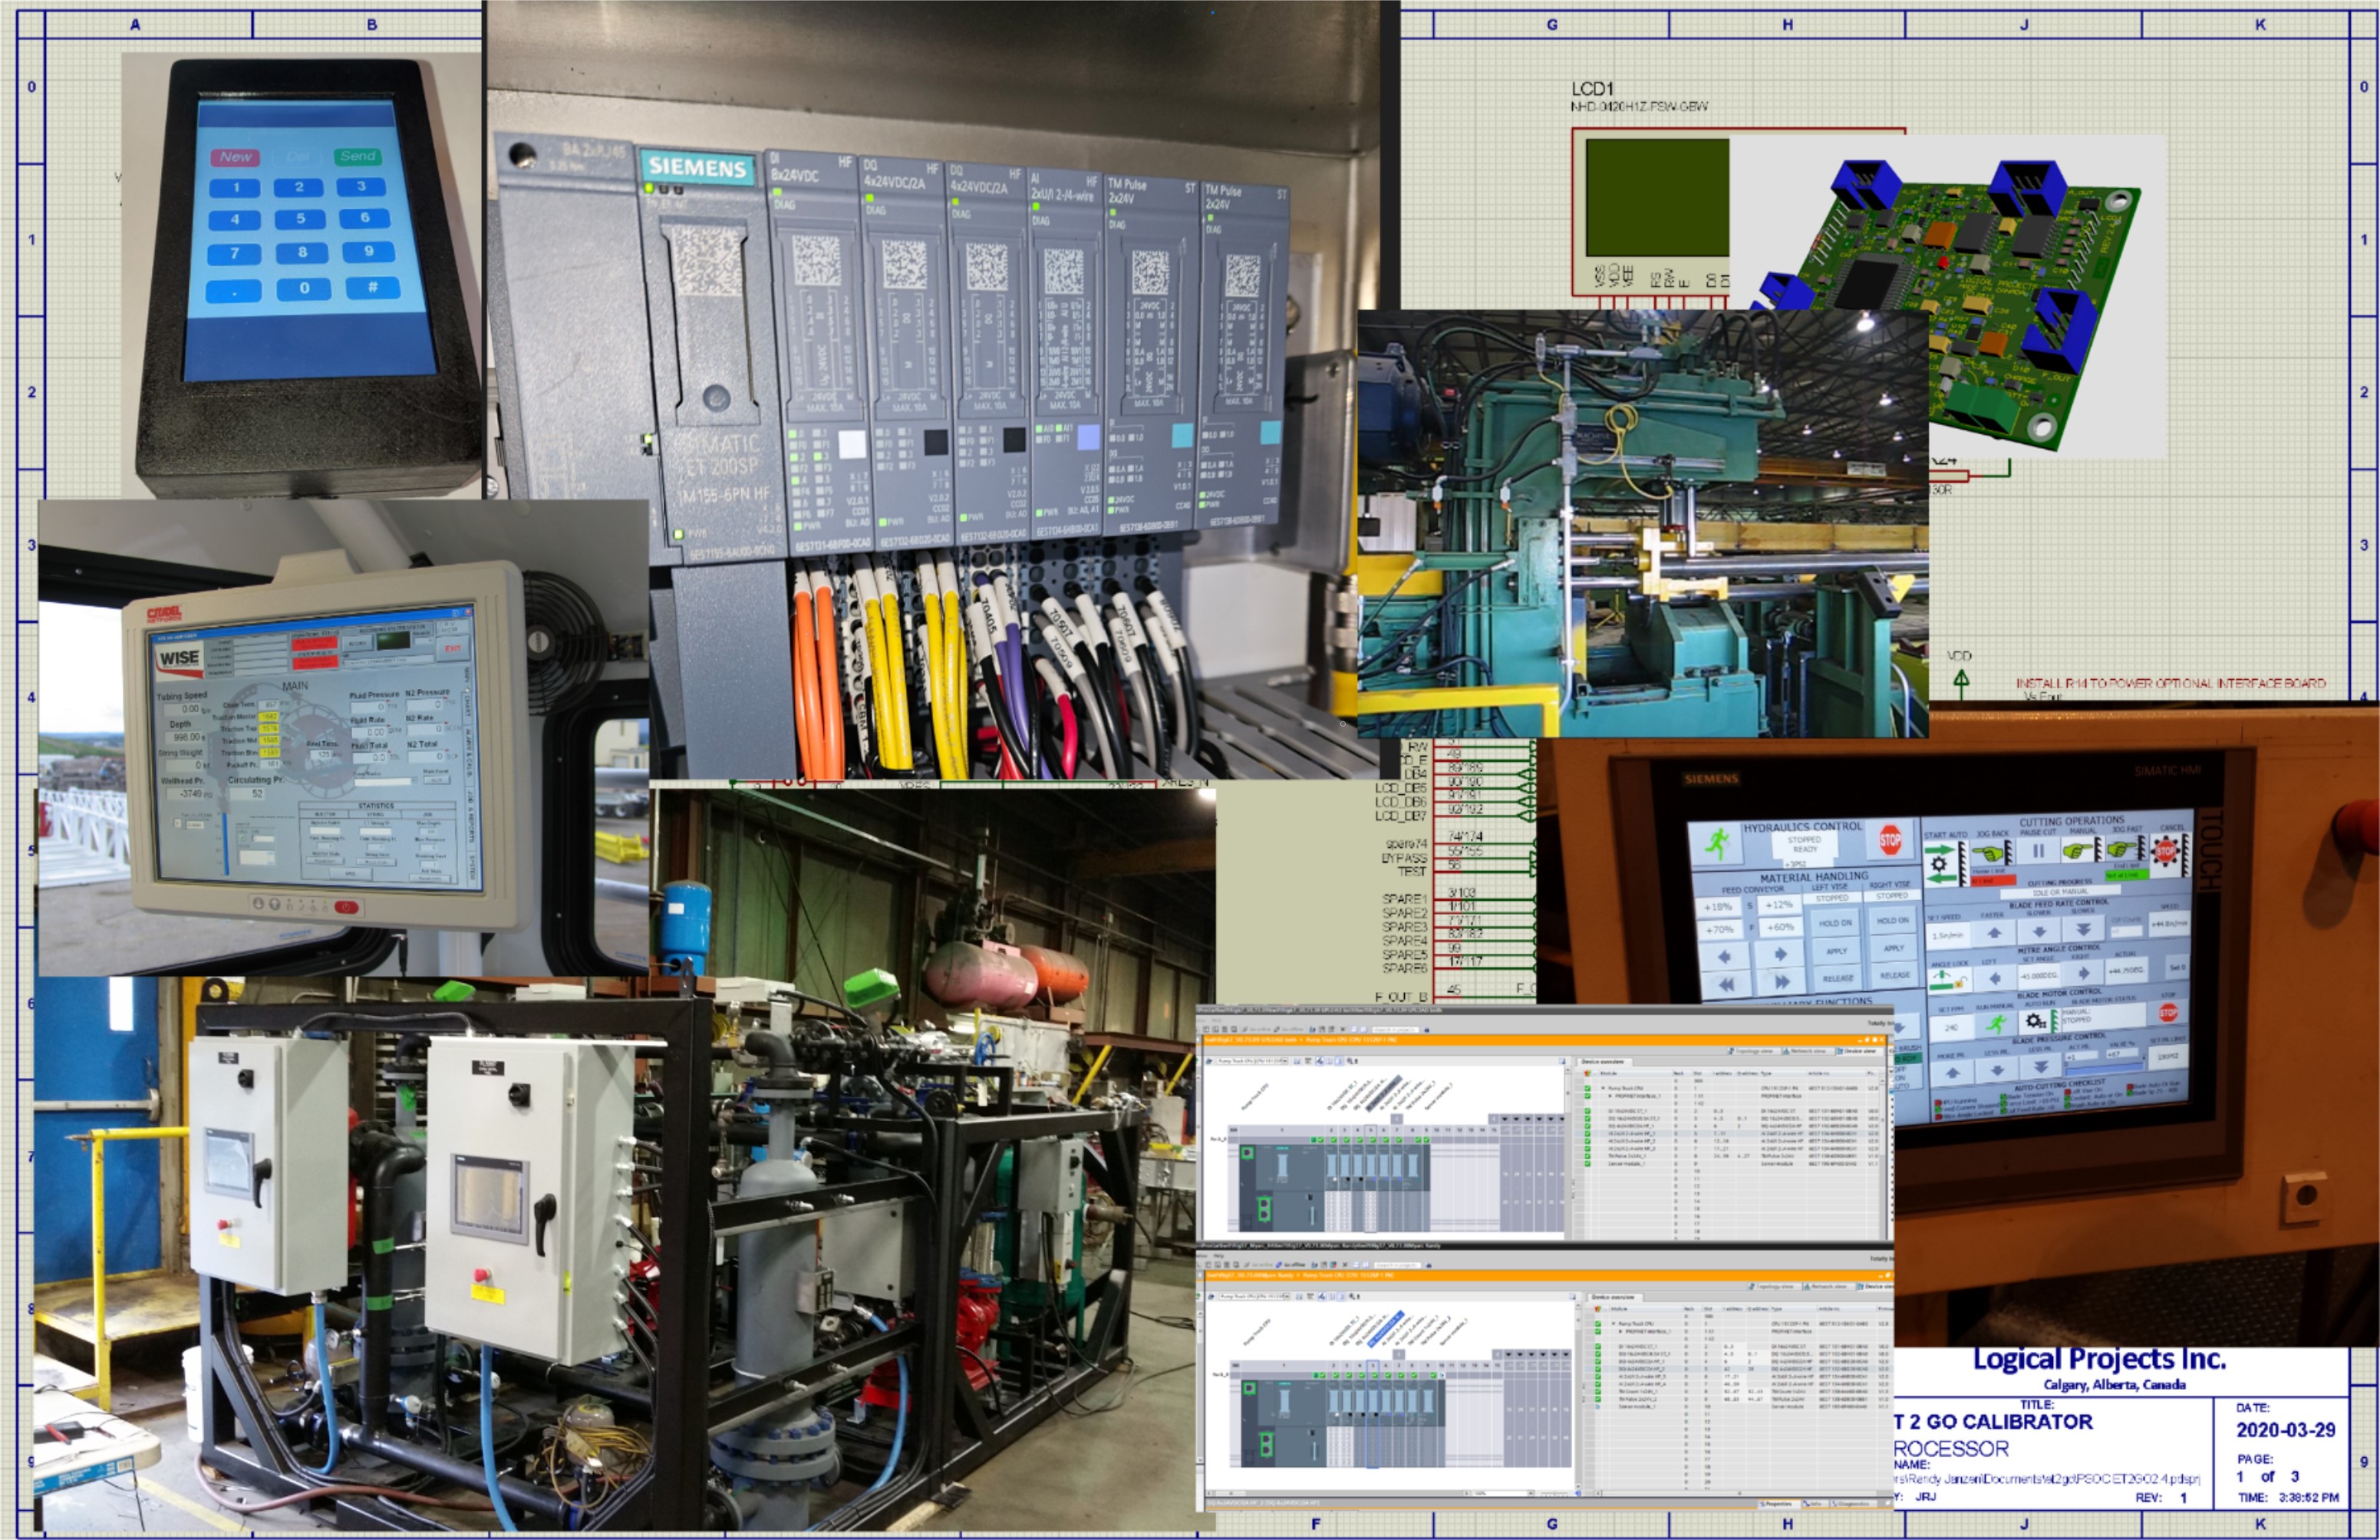2380x1540 pixels.
Task: Tap the double-chevron LESS PR. arrow
Action: 2041,1067
